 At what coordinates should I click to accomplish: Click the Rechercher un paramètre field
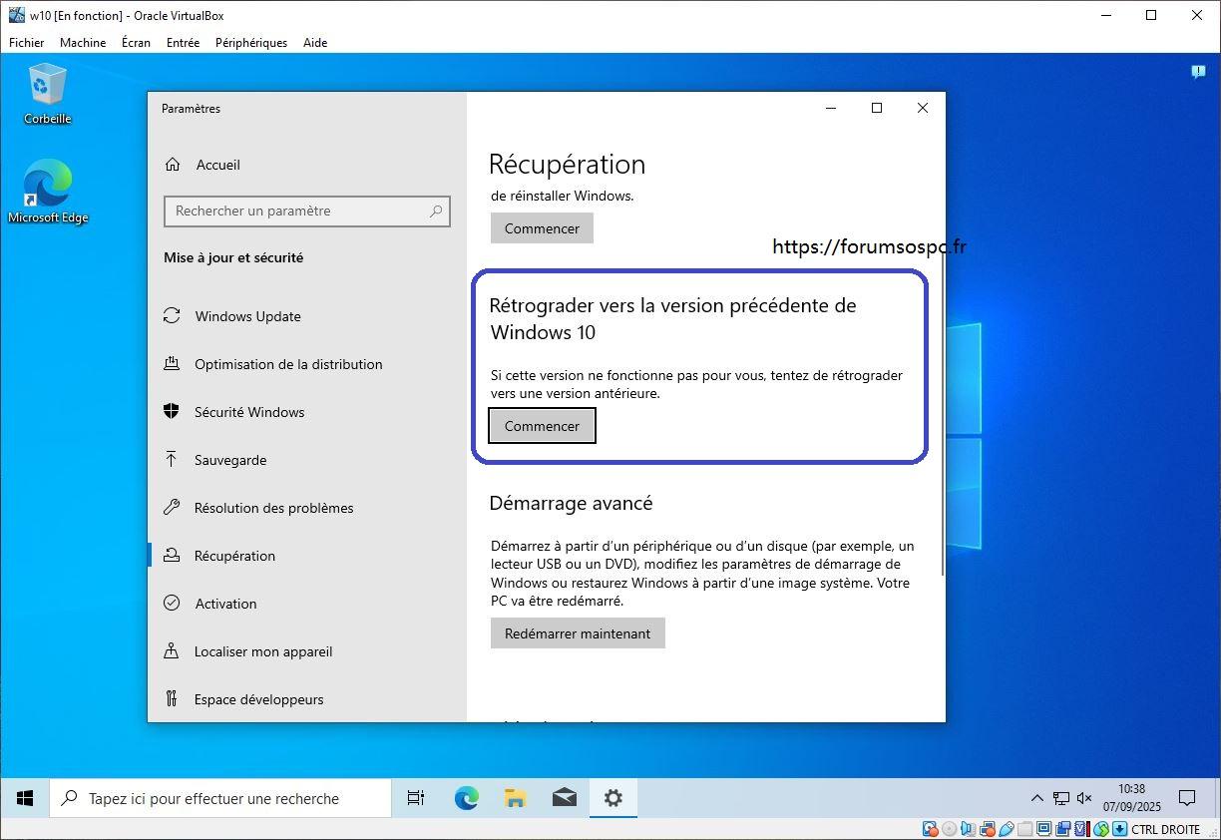[x=307, y=210]
